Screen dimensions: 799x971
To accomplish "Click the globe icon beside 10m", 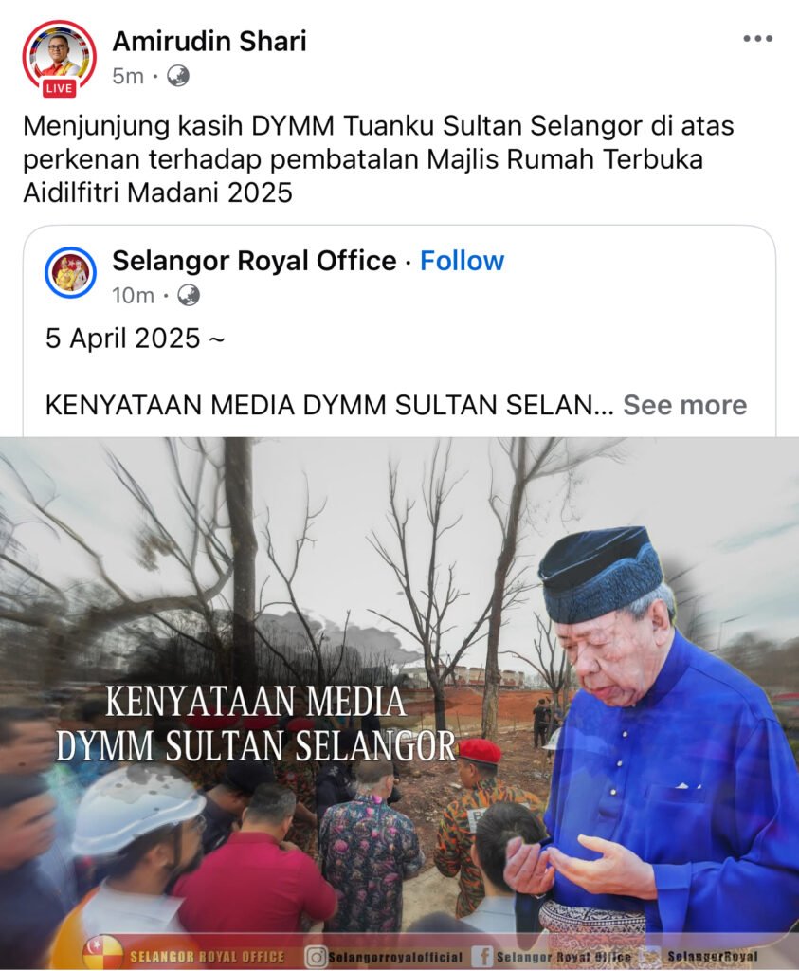I will [189, 296].
